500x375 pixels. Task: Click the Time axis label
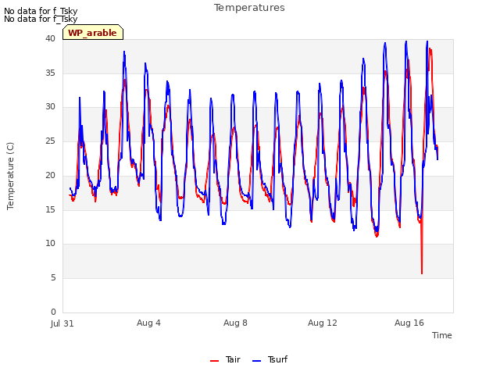tap(442, 335)
